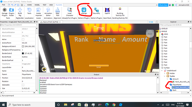Switch to the MODEL tab
This screenshot has height=107, width=192.
(x=37, y=5)
